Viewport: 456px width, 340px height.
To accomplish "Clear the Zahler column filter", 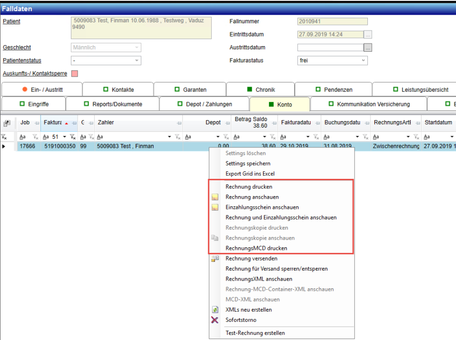I will click(x=178, y=137).
